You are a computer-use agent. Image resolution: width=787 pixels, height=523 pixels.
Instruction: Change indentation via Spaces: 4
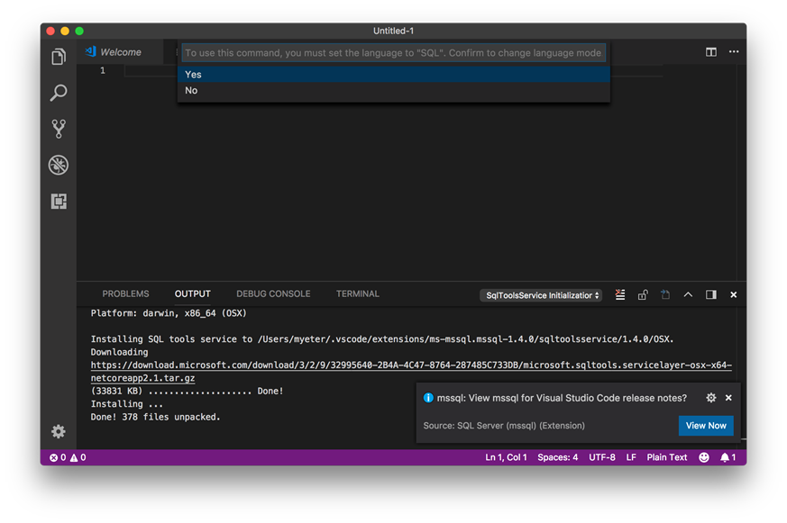[x=558, y=457]
